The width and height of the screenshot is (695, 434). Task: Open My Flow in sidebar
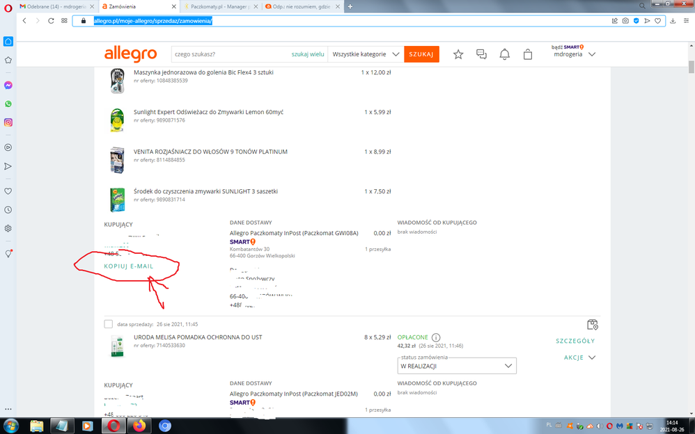point(8,166)
